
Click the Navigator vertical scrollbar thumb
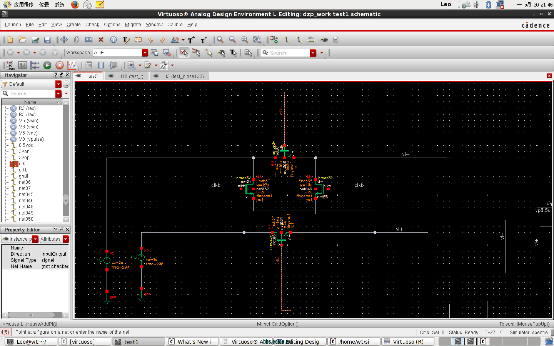pyautogui.click(x=66, y=200)
